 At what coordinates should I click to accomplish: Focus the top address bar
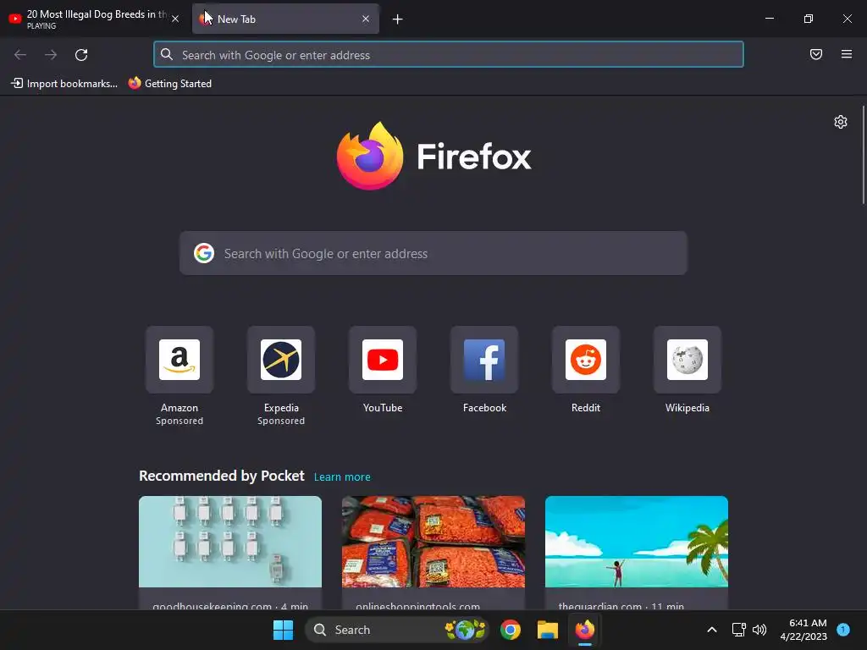coord(449,55)
